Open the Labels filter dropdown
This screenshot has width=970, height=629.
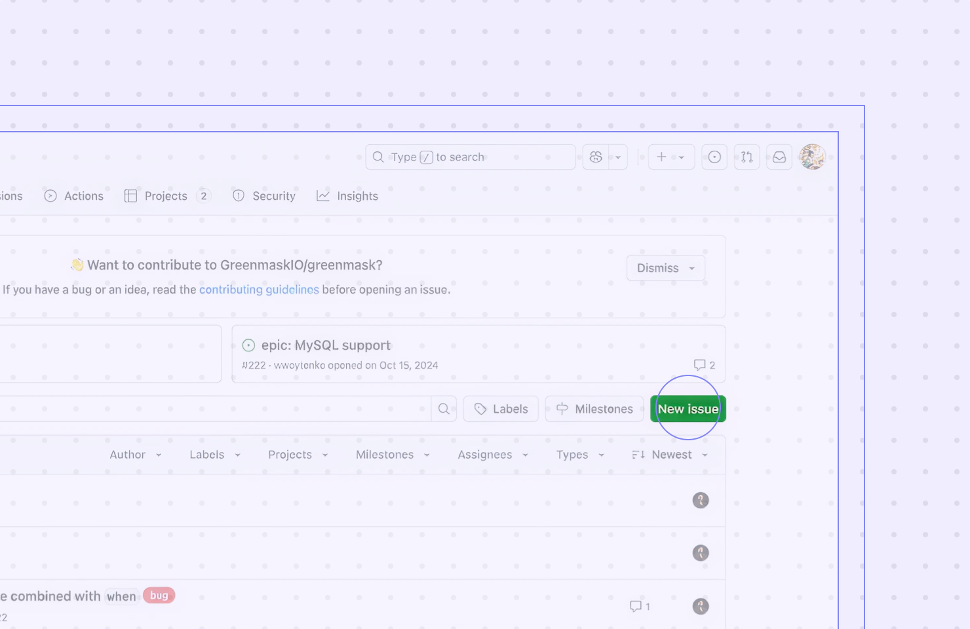point(215,455)
